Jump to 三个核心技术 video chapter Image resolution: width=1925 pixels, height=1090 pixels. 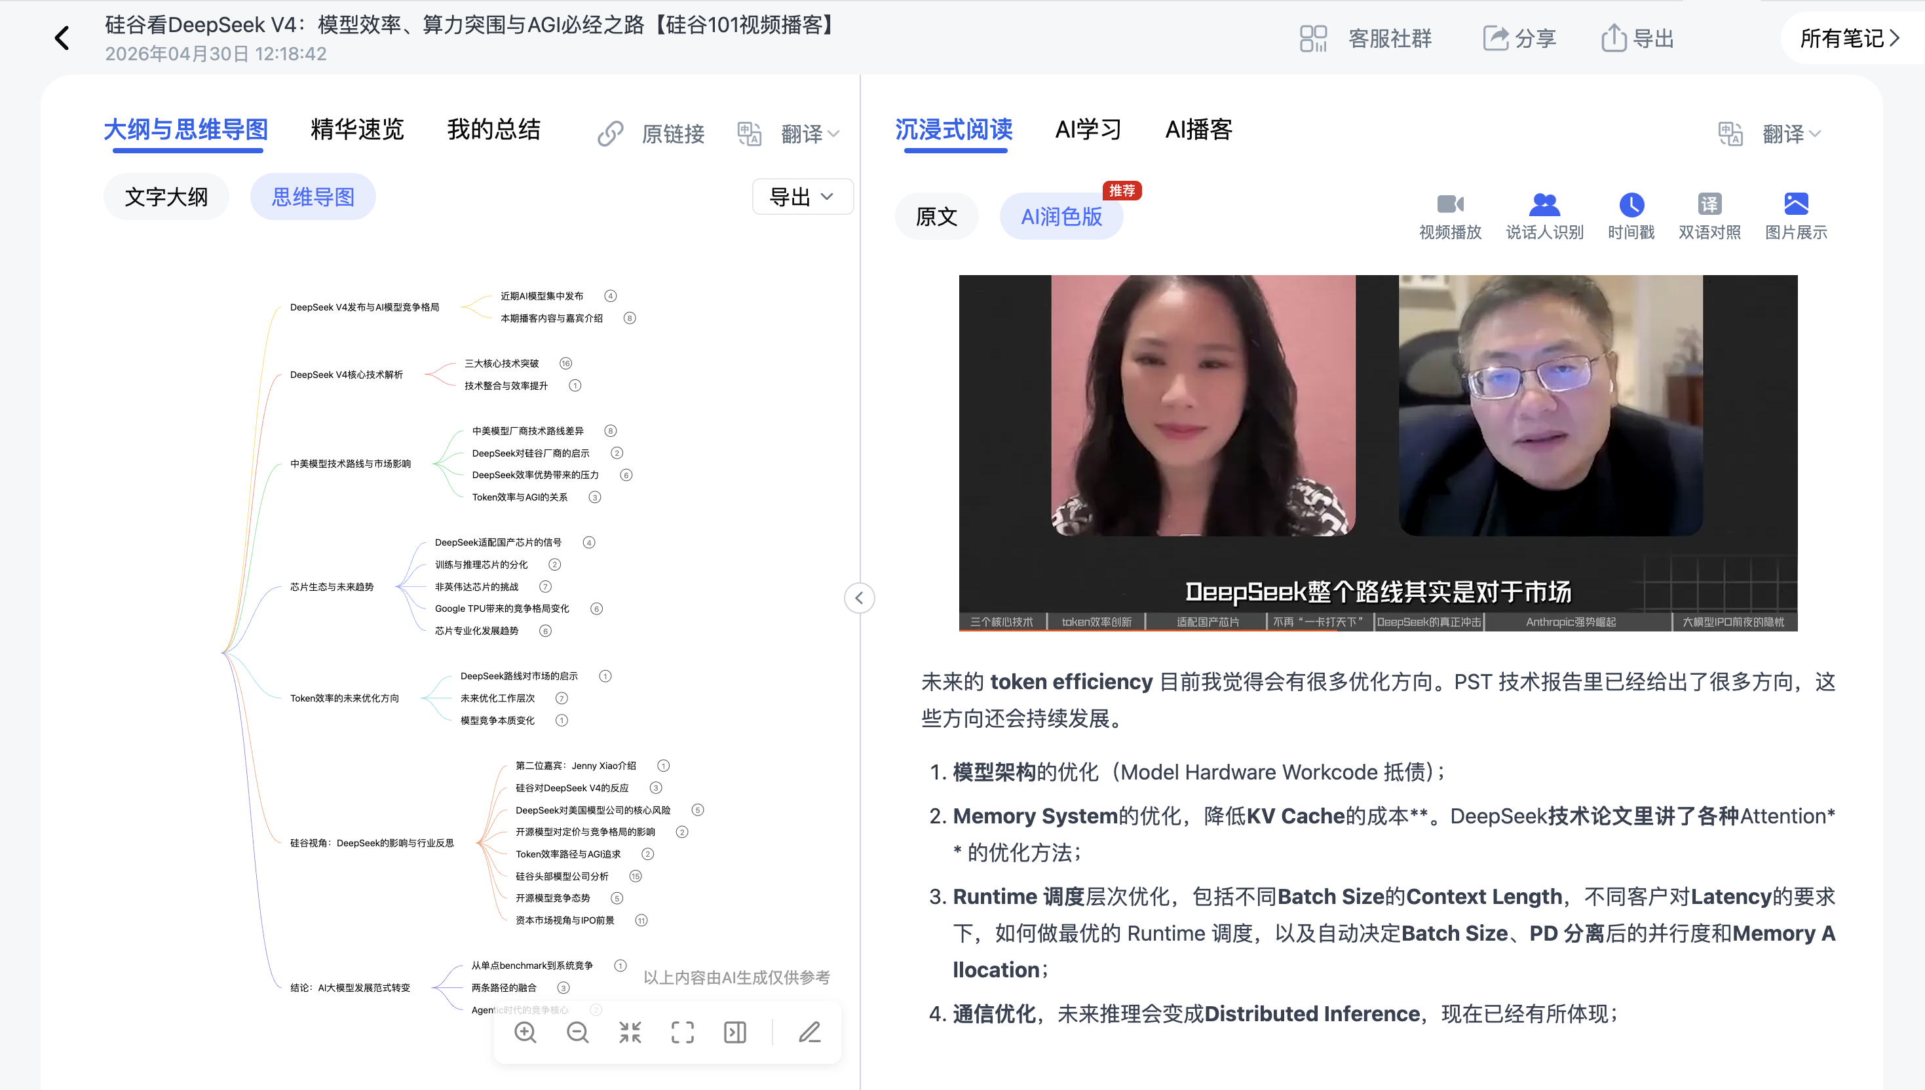point(1001,622)
